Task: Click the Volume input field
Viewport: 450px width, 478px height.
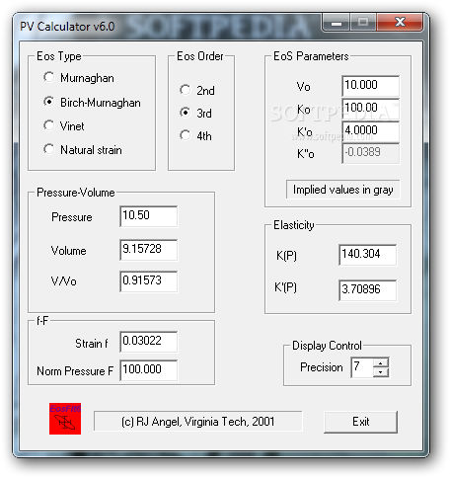Action: tap(149, 250)
